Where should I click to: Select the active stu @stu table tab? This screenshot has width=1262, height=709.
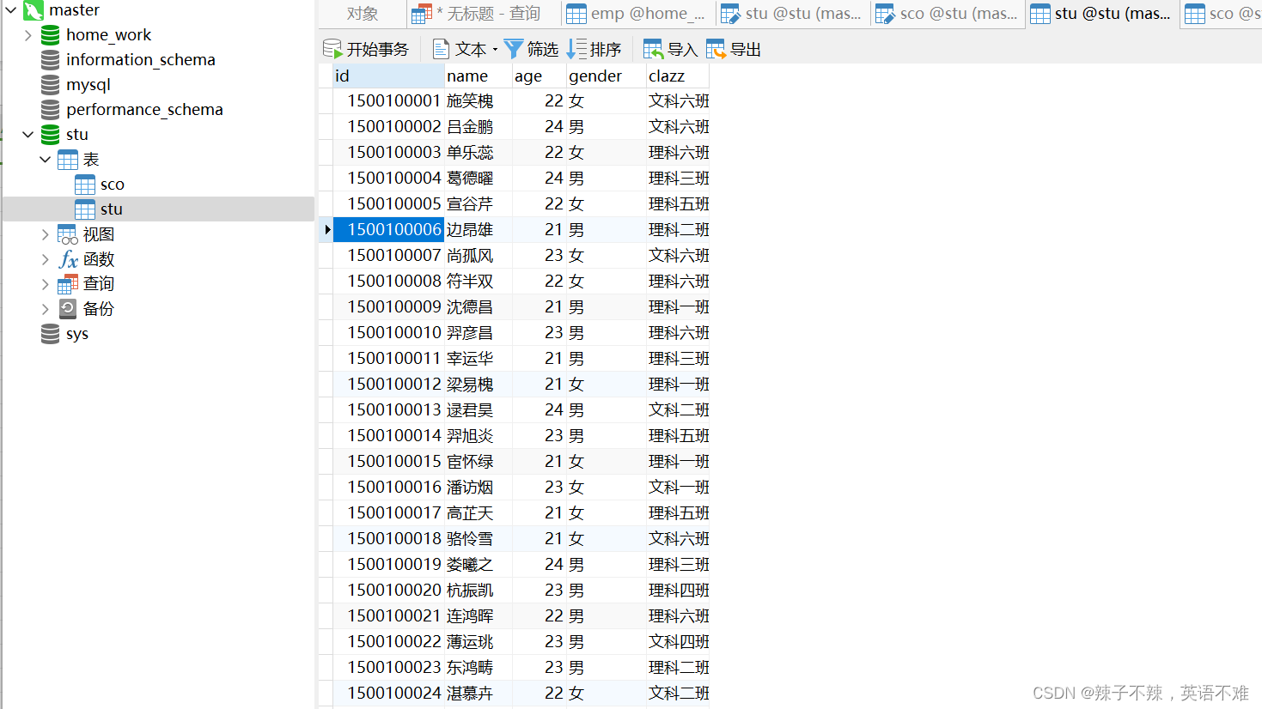click(1102, 14)
